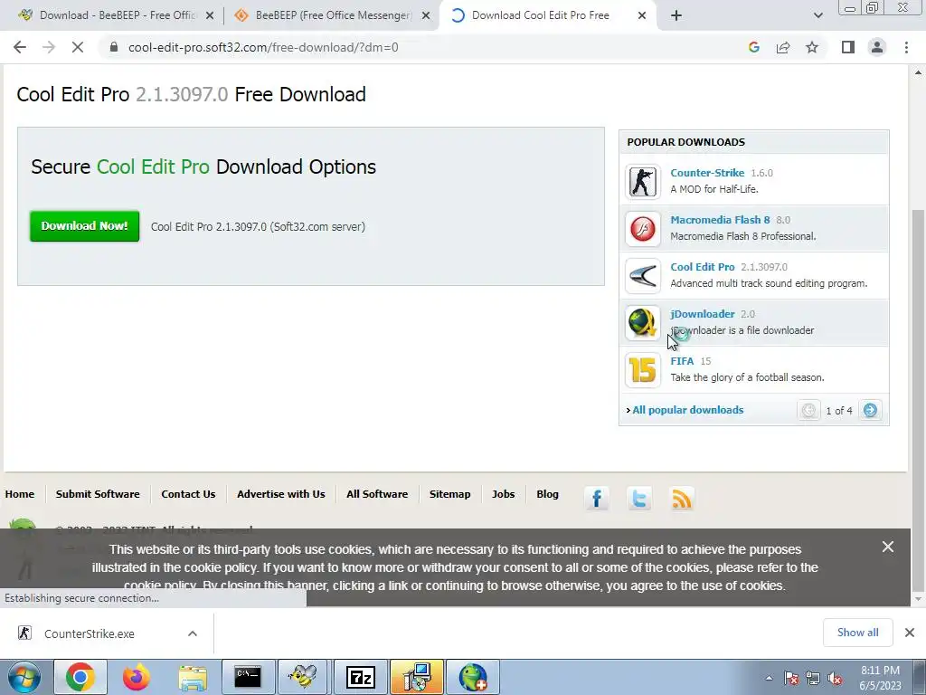
Task: Go to Home in footer menu
Action: tap(20, 494)
